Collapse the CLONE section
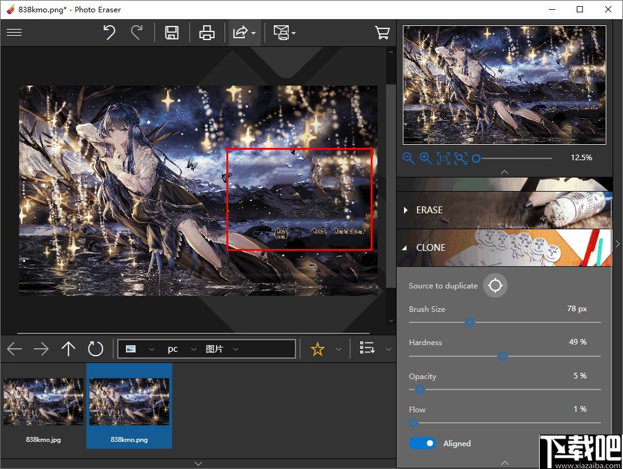This screenshot has height=469, width=623. (504, 247)
